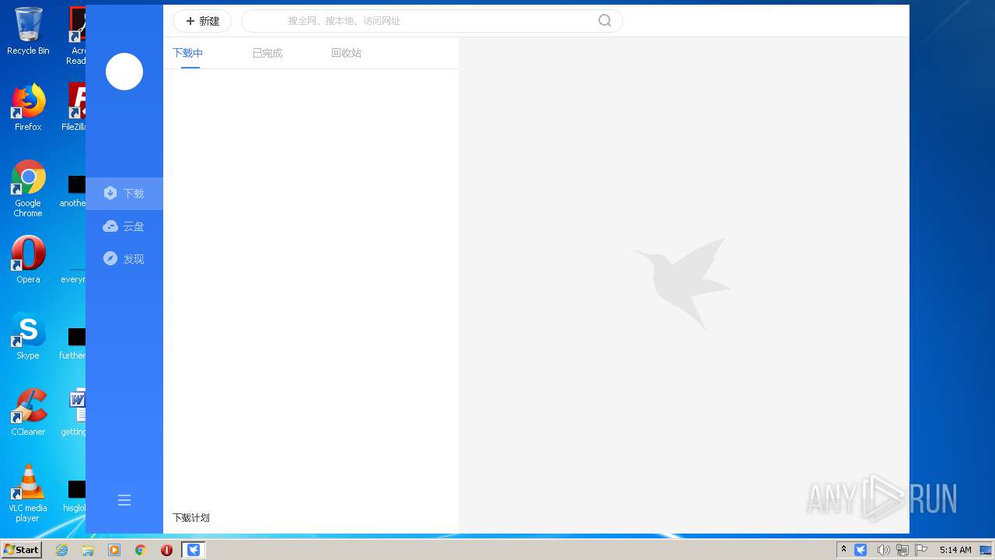This screenshot has width=995, height=560.
Task: Open 发现 discover in sidebar
Action: click(124, 259)
